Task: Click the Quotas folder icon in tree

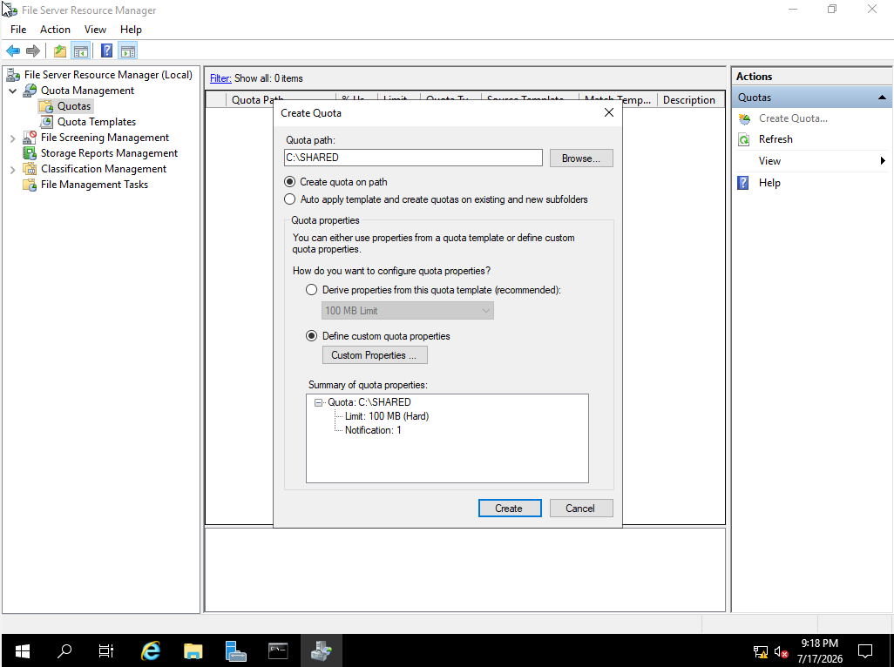Action: pos(46,106)
